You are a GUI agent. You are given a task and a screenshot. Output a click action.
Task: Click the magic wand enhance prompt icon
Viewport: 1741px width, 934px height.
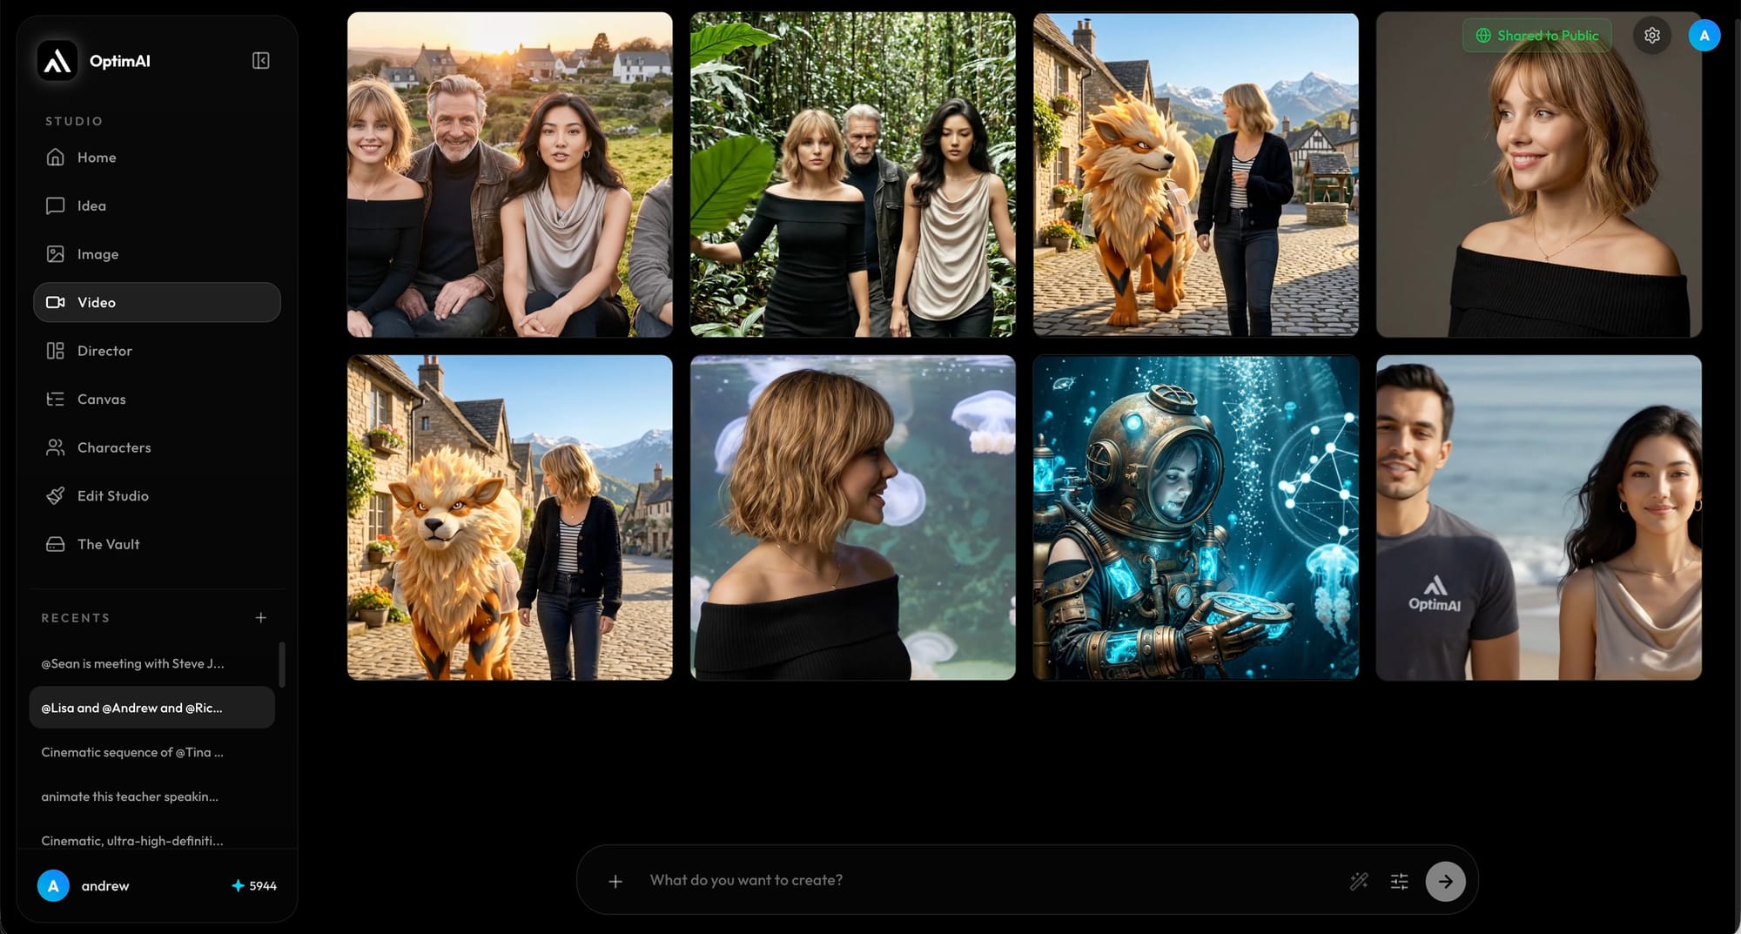[1359, 882]
